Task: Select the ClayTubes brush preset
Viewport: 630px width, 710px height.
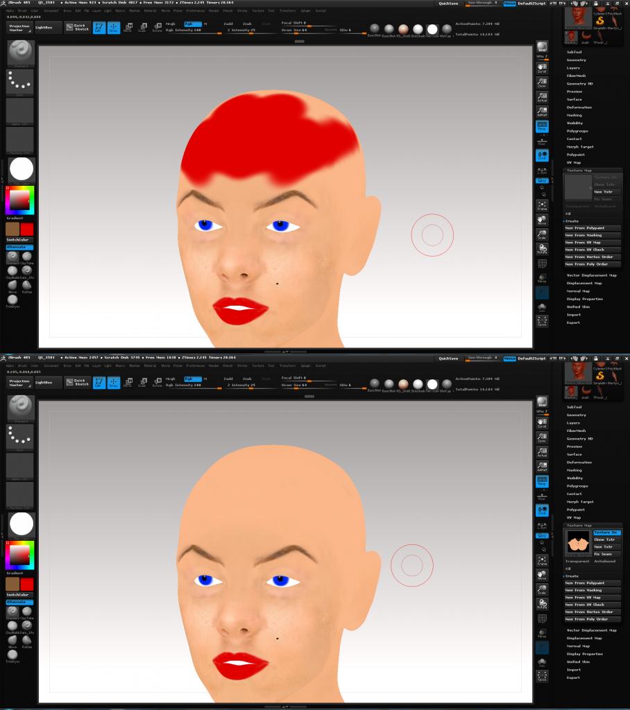Action: pos(27,257)
